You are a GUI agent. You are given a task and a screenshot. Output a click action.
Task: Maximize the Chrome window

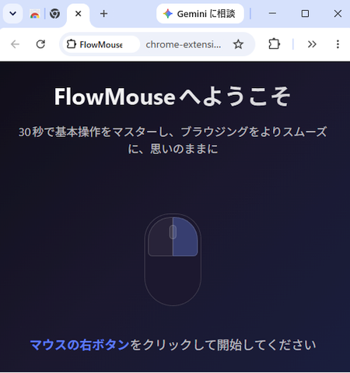305,14
